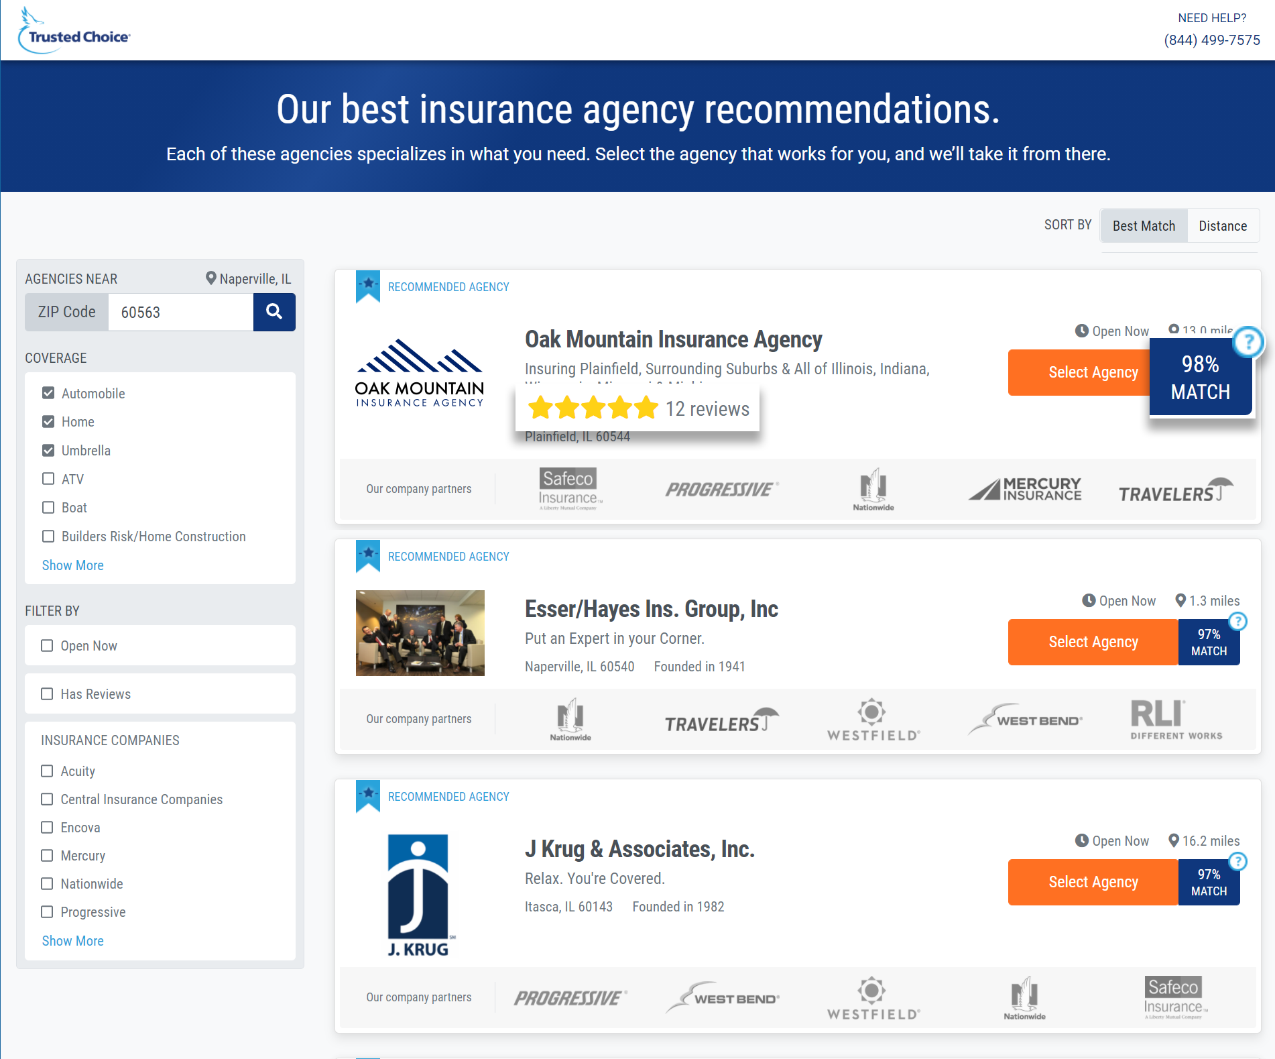Click the Trusted Choice logo
Screen dimensions: 1275x1059
click(74, 31)
